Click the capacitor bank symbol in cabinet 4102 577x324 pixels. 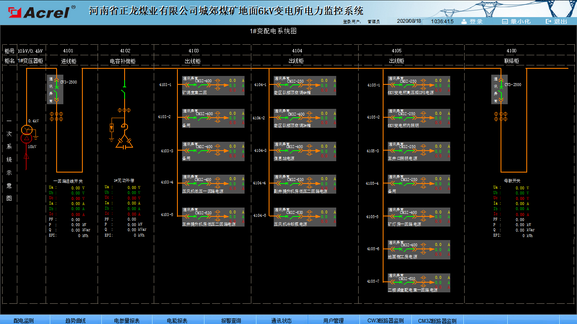coord(124,142)
